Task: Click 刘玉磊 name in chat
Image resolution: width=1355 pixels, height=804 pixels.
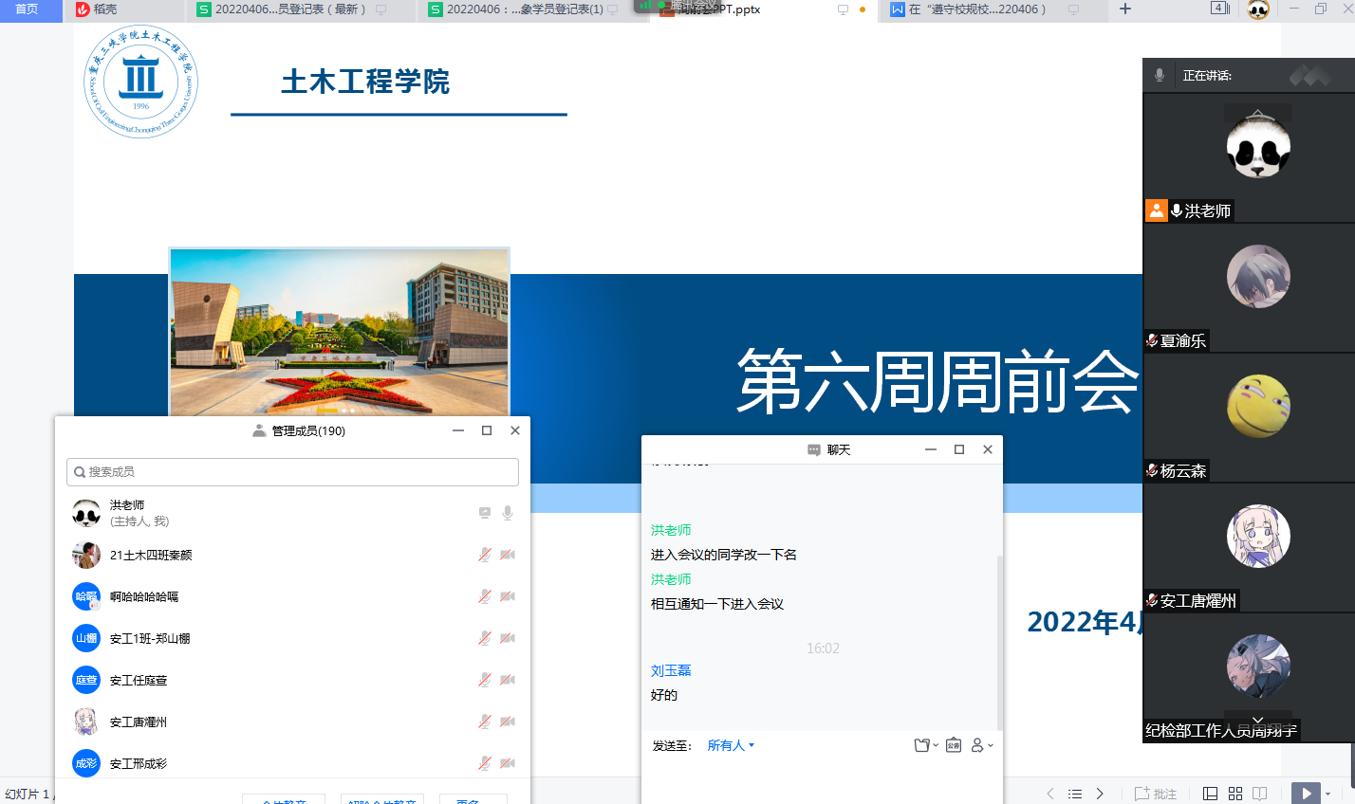Action: pyautogui.click(x=670, y=670)
